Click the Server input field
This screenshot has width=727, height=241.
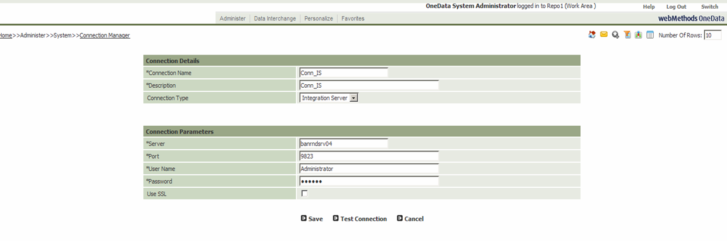(344, 143)
